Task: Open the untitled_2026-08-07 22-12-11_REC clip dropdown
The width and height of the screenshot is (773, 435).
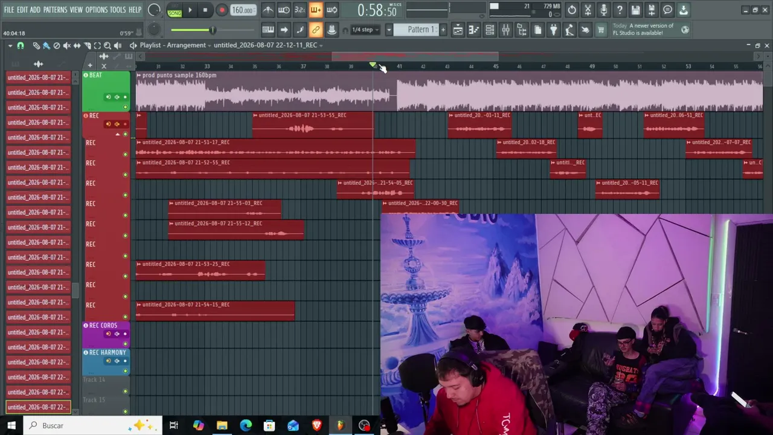Action: point(268,45)
